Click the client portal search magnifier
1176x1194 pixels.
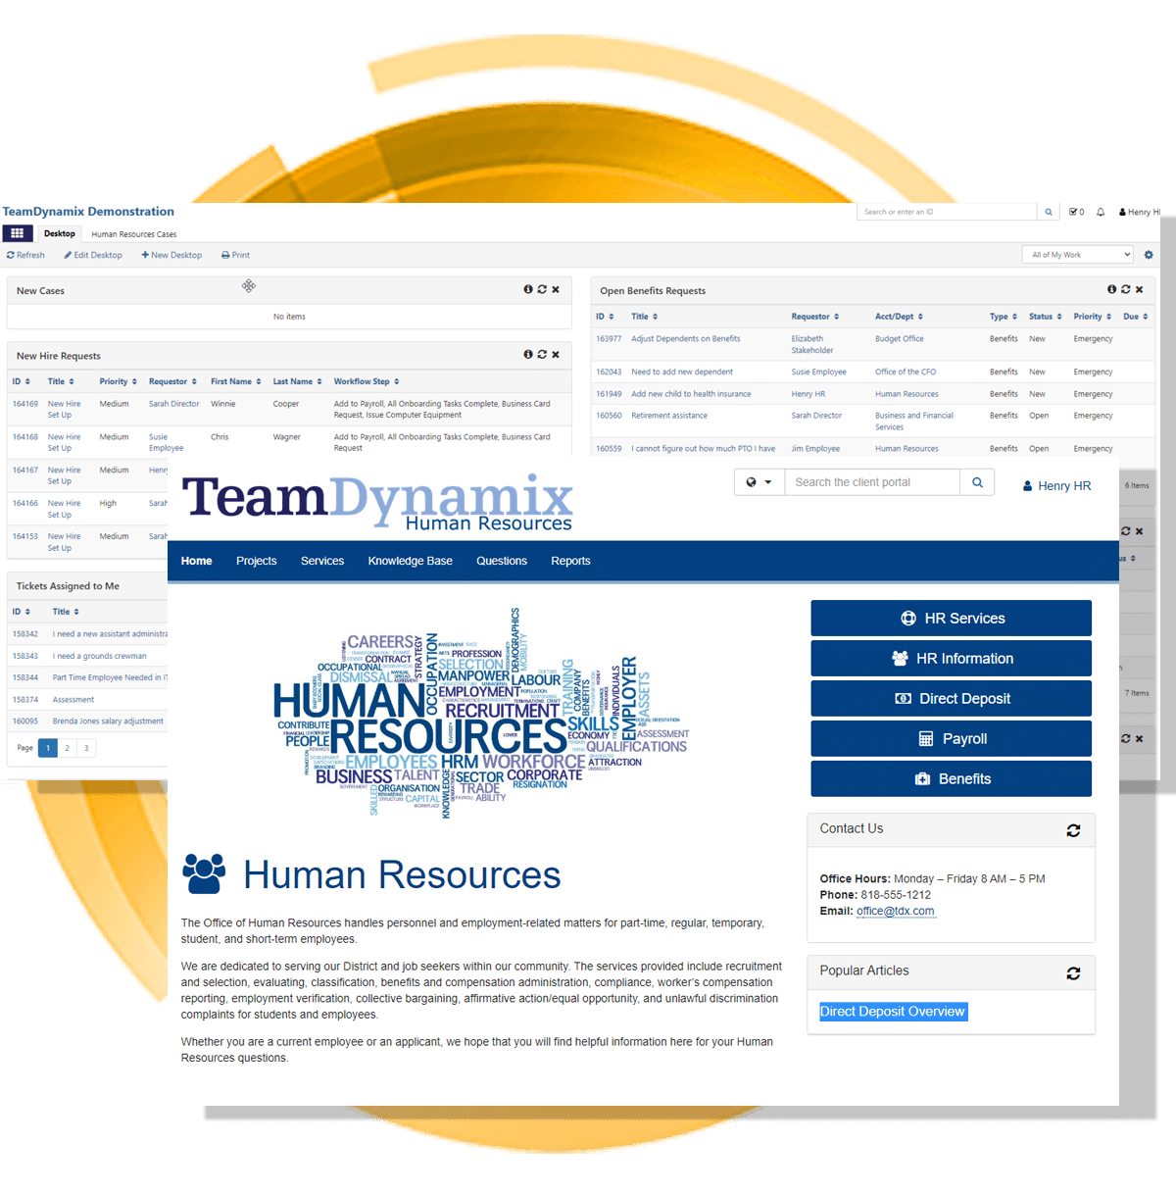coord(977,482)
